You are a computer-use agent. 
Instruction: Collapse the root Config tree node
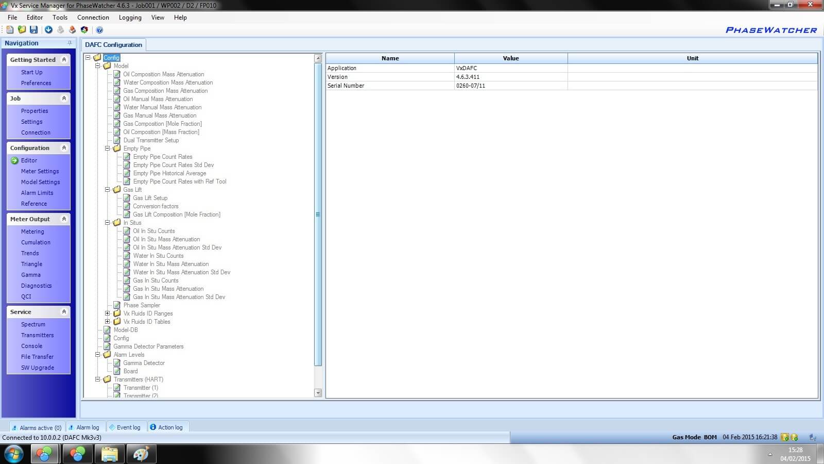88,58
